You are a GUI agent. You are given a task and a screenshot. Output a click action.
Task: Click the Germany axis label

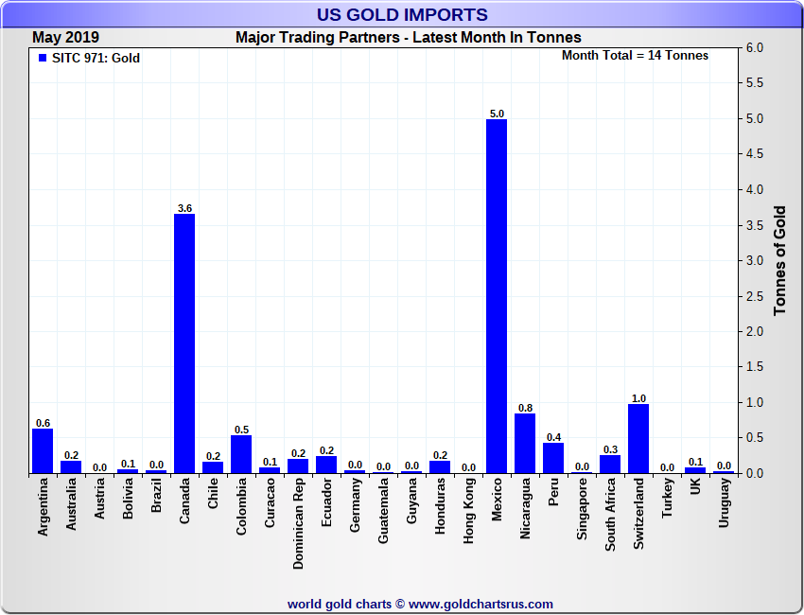355,504
